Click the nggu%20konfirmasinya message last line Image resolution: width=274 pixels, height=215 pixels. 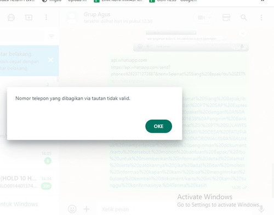pos(158,185)
